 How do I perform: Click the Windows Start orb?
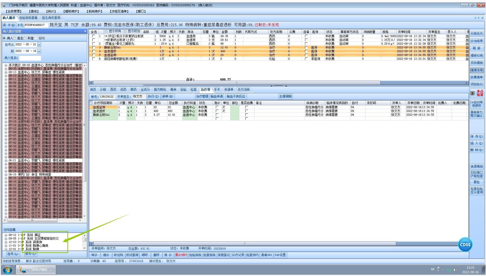7,269
